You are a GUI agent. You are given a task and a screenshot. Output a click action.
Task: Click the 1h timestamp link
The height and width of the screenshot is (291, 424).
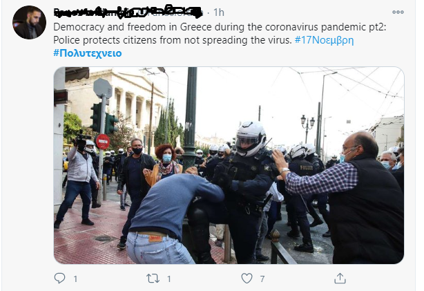point(218,12)
